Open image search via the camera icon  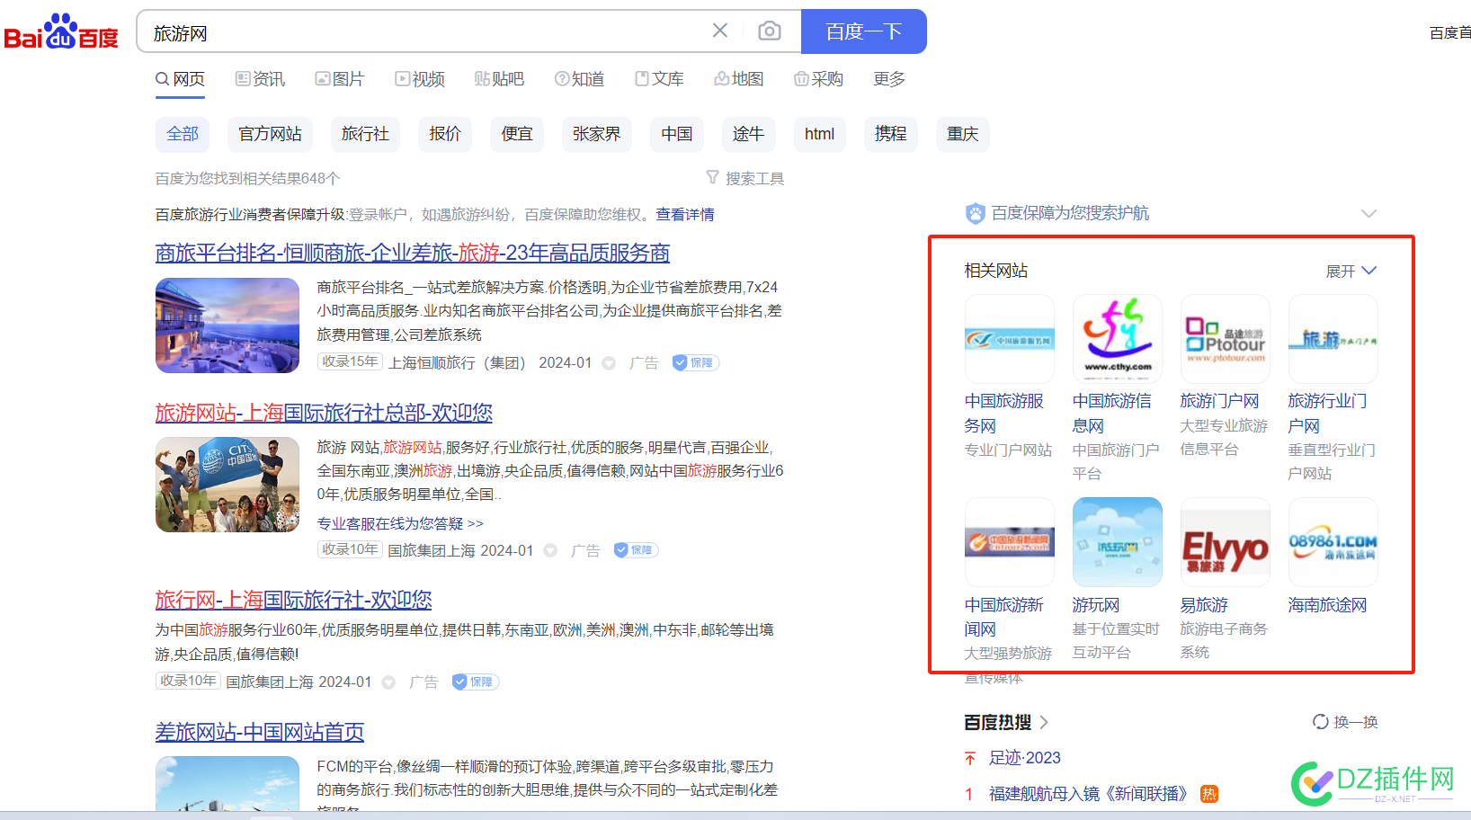click(x=770, y=31)
